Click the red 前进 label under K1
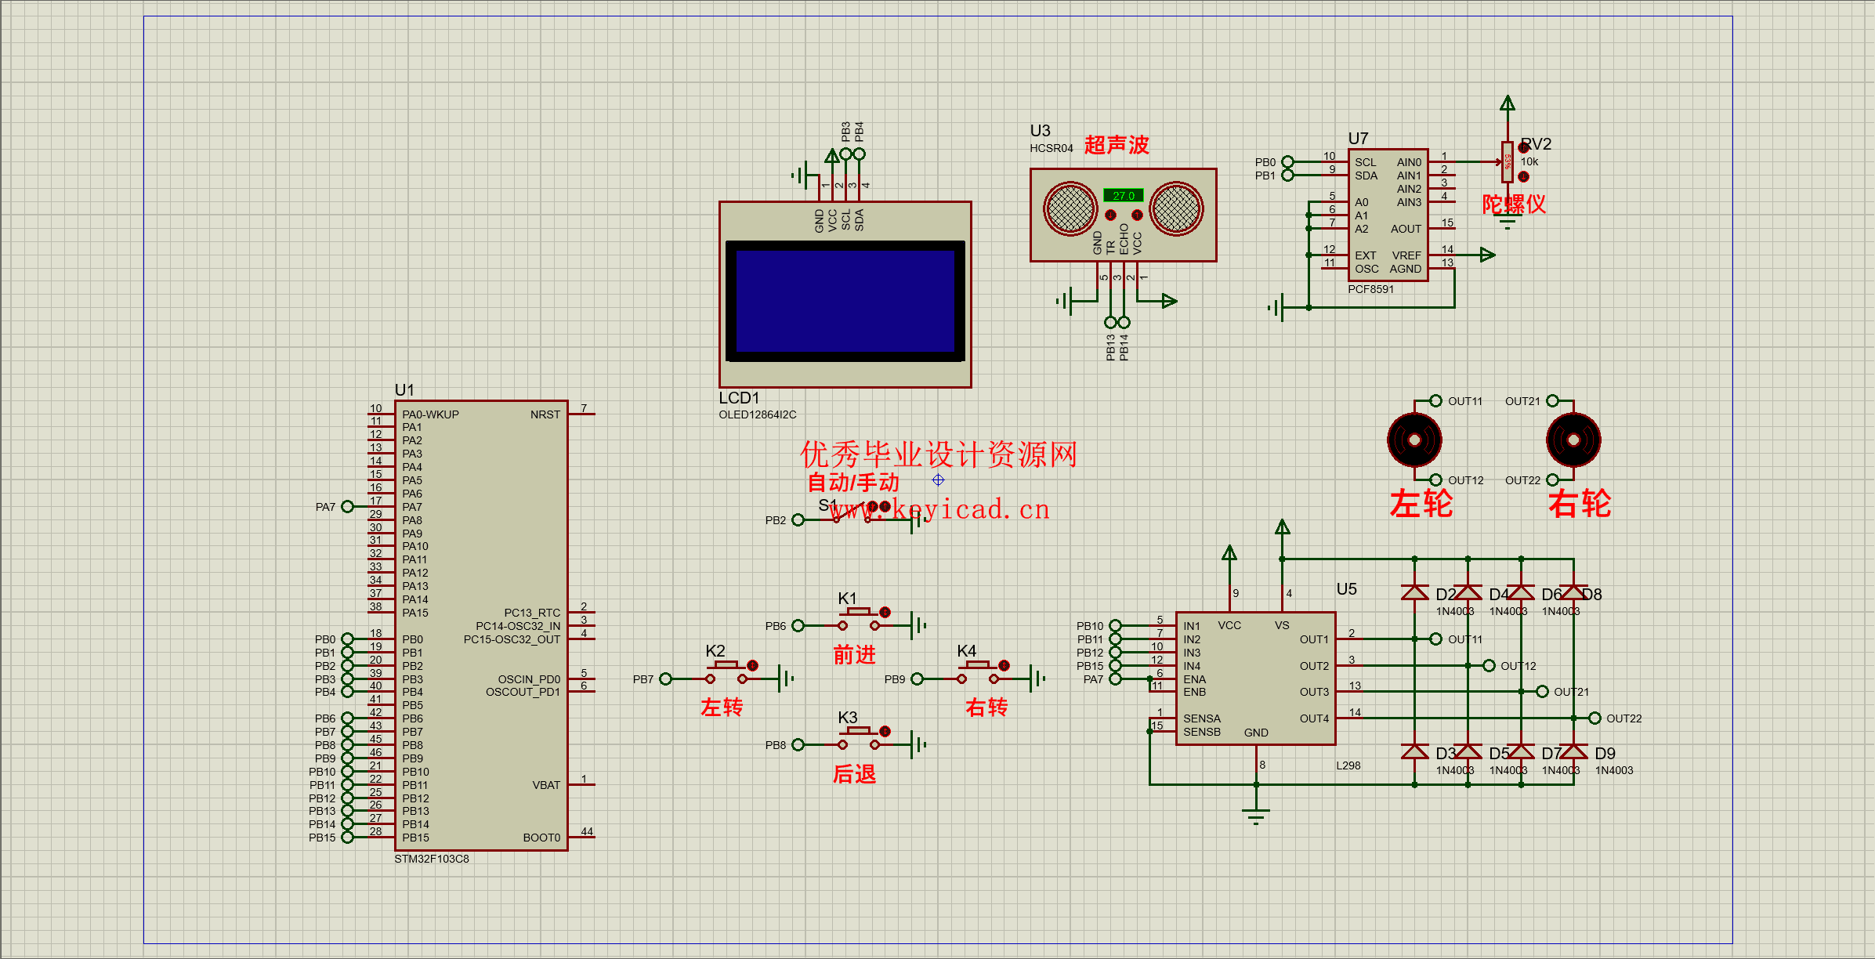This screenshot has height=959, width=1875. click(854, 654)
